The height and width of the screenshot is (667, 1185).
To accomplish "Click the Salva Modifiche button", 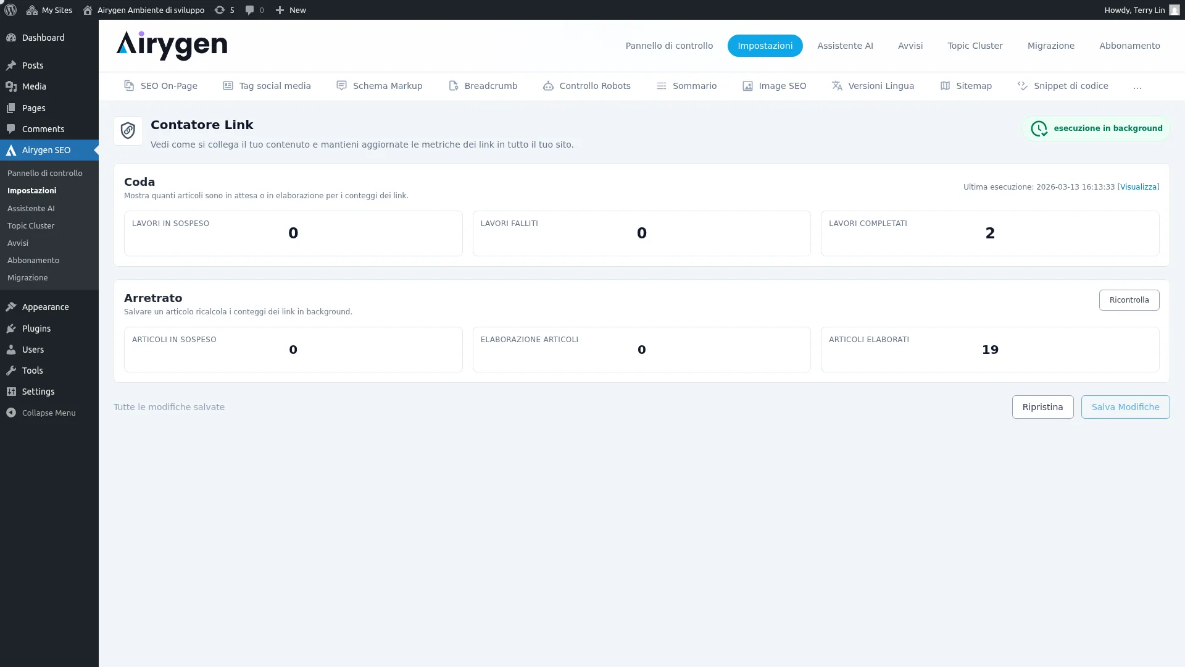I will [x=1126, y=407].
